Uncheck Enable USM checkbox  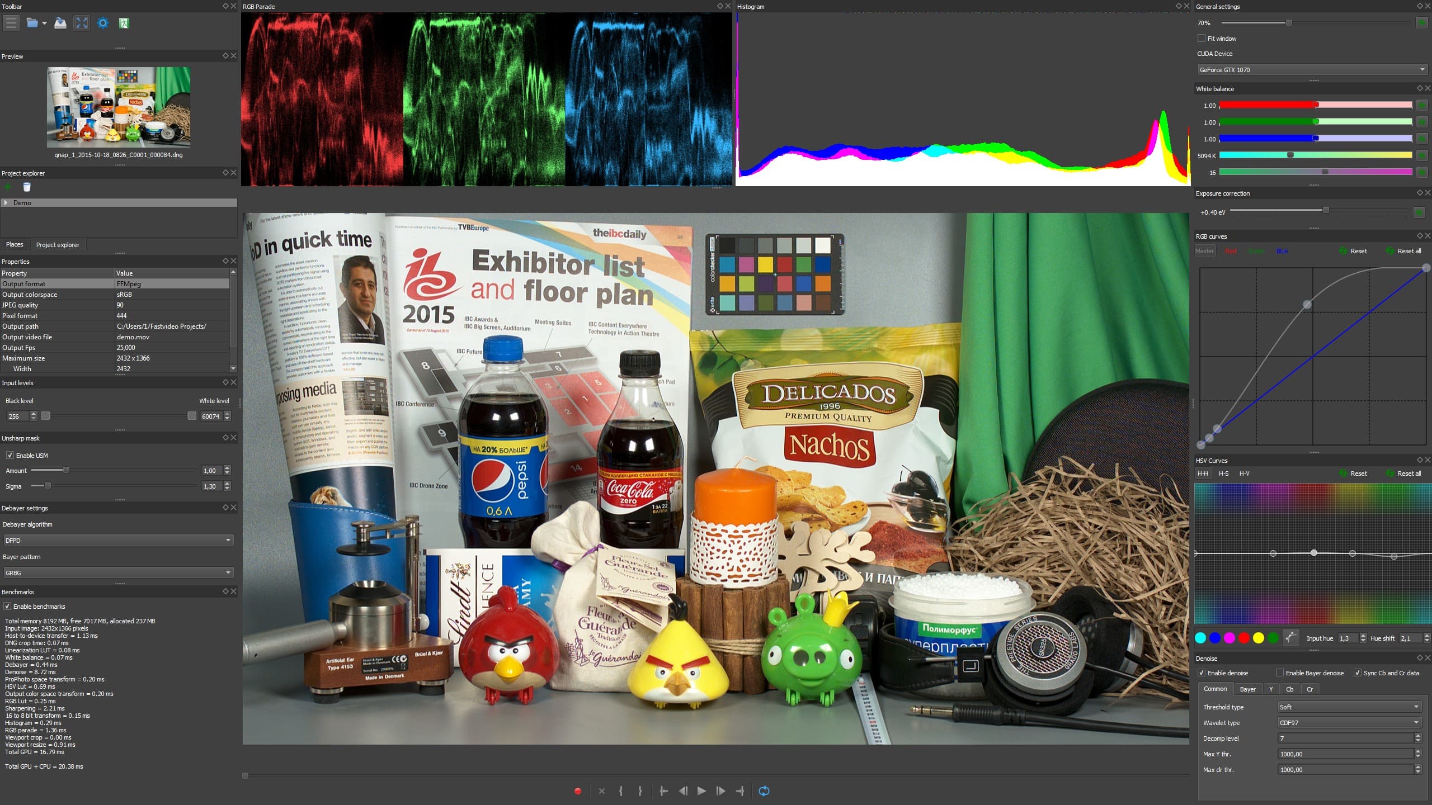click(10, 456)
